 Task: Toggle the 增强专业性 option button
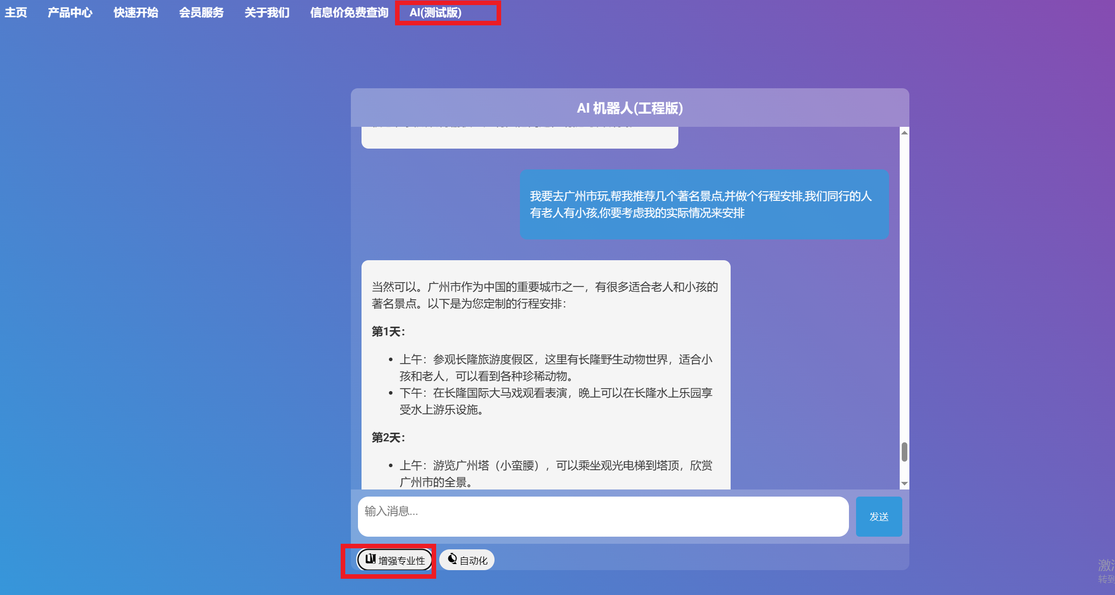pyautogui.click(x=395, y=560)
